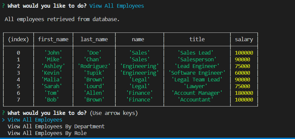The width and height of the screenshot is (295, 139).
Task: Click the 'Rodriguez' last name cell
Action: click(x=94, y=66)
